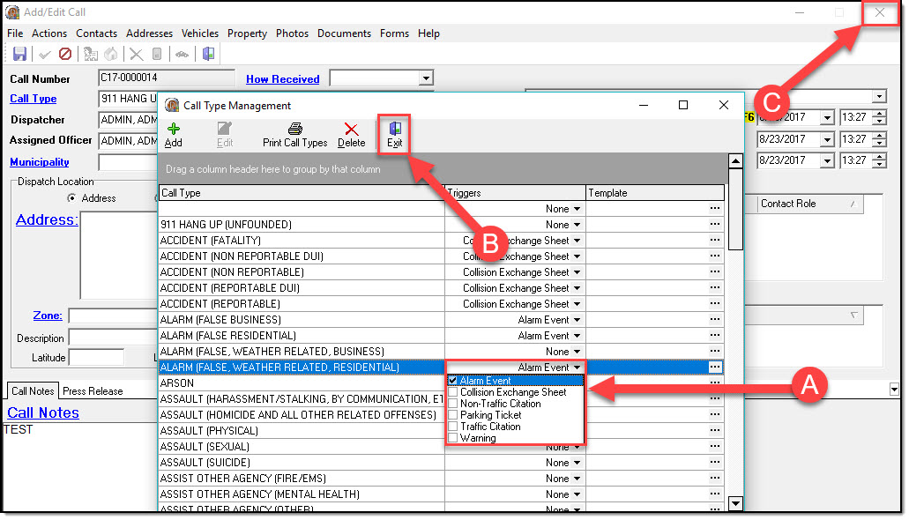This screenshot has width=909, height=520.
Task: Select the Address radio button
Action: coord(71,198)
